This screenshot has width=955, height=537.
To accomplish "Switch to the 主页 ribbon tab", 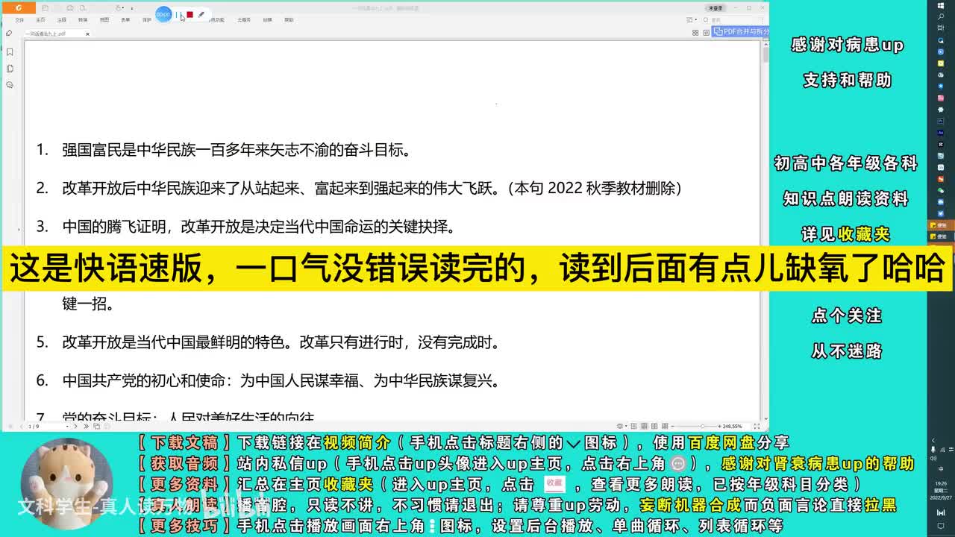I will point(41,20).
